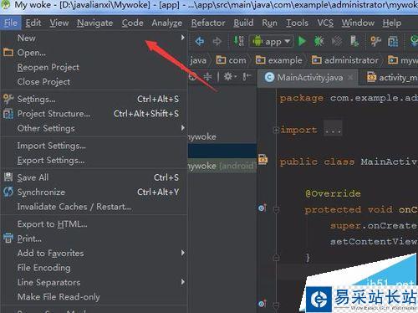
Task: Choose Reopen Project from File menu
Action: coord(94,67)
